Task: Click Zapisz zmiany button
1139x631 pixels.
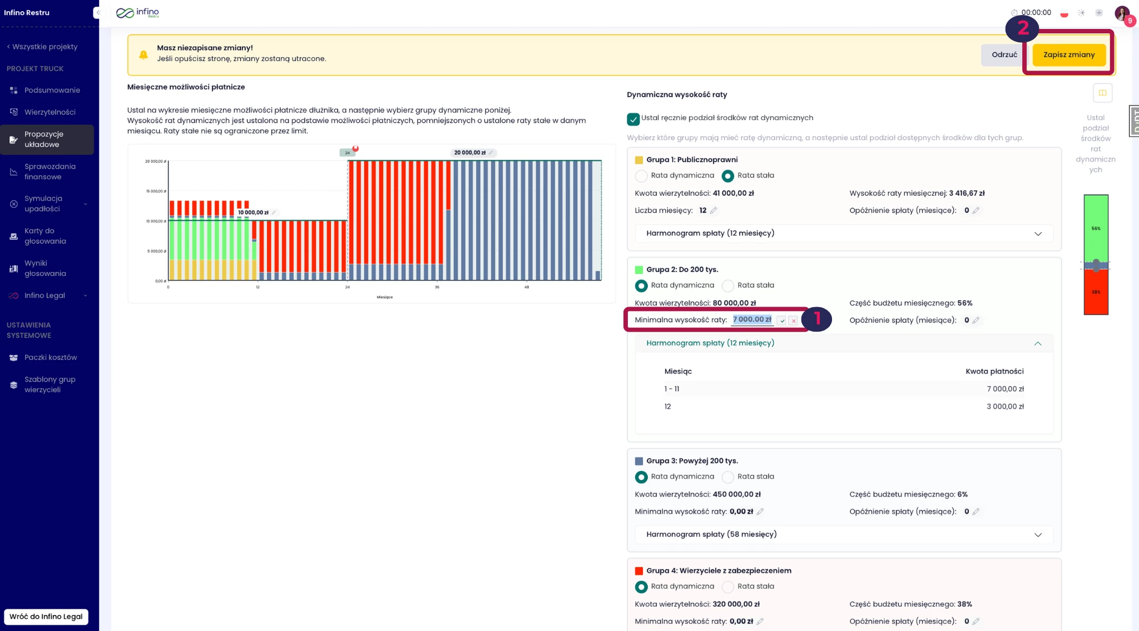Action: coord(1068,55)
